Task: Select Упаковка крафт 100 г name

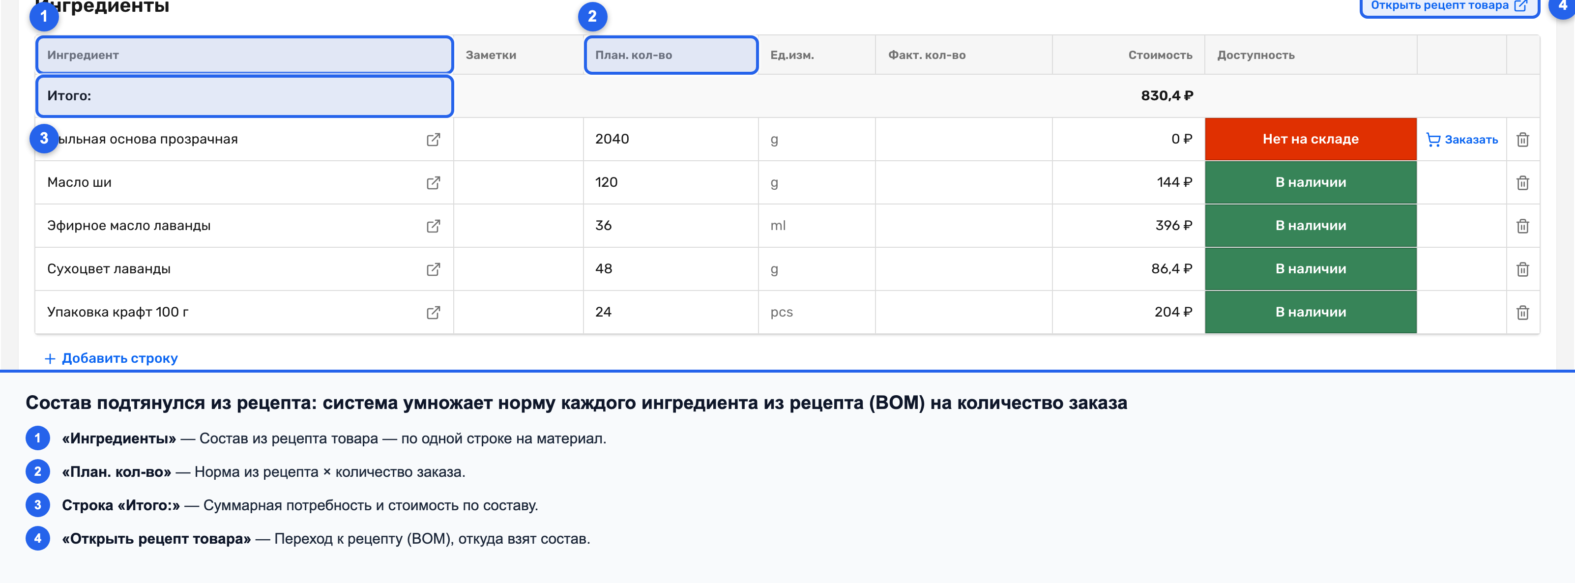Action: pos(118,312)
